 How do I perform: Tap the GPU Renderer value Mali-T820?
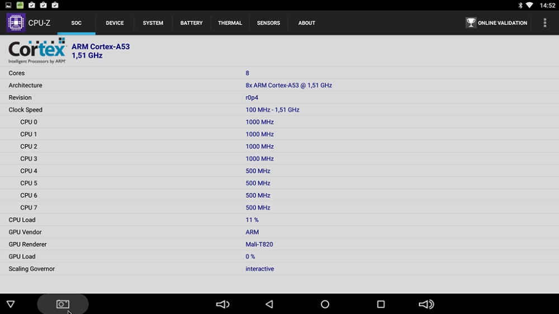coord(259,245)
